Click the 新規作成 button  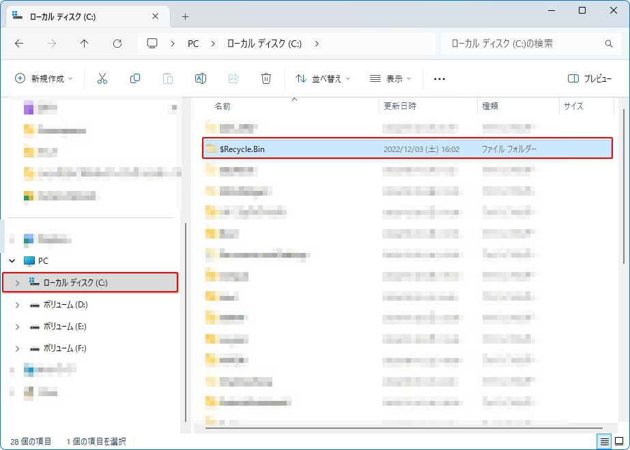44,78
